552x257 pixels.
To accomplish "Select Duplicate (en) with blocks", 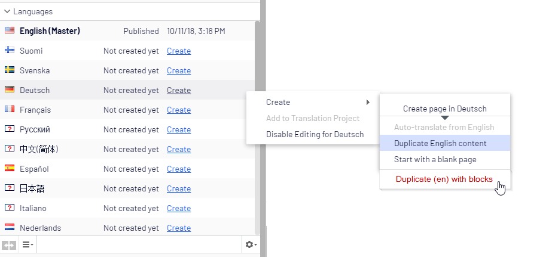I will 444,179.
